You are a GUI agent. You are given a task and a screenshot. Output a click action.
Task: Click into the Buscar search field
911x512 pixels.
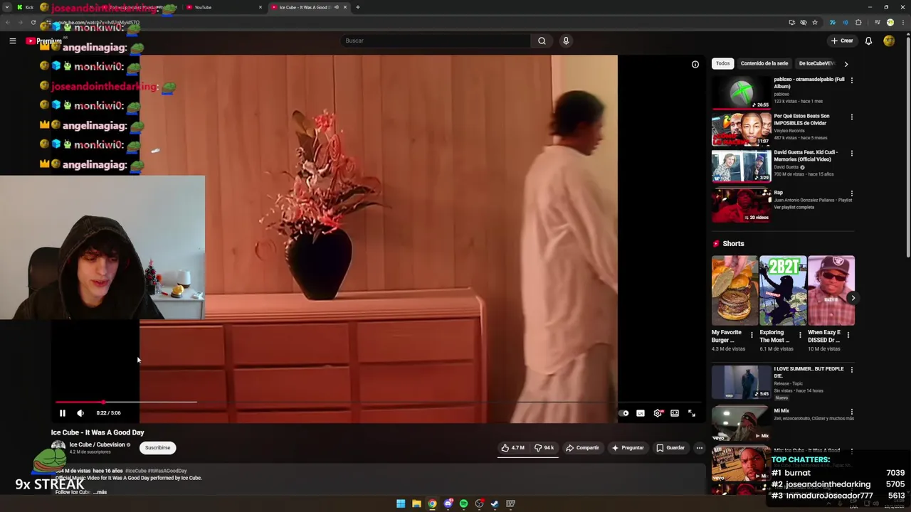point(436,41)
